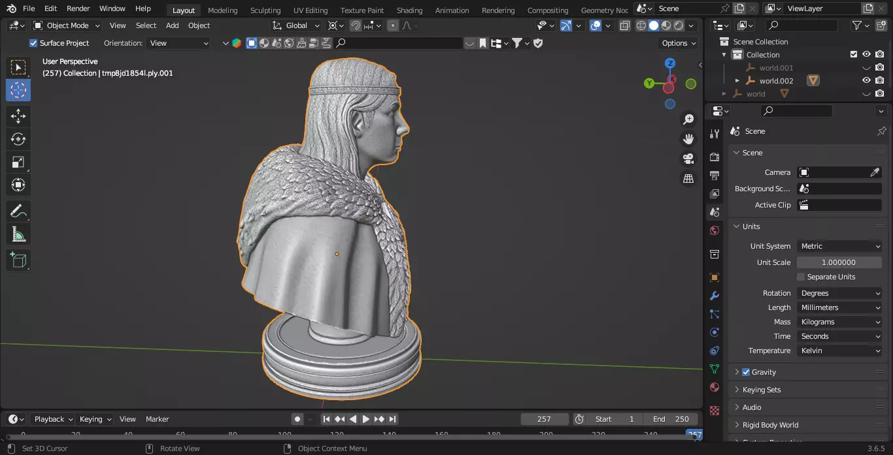Select the Move tool
This screenshot has width=893, height=455.
(x=18, y=117)
